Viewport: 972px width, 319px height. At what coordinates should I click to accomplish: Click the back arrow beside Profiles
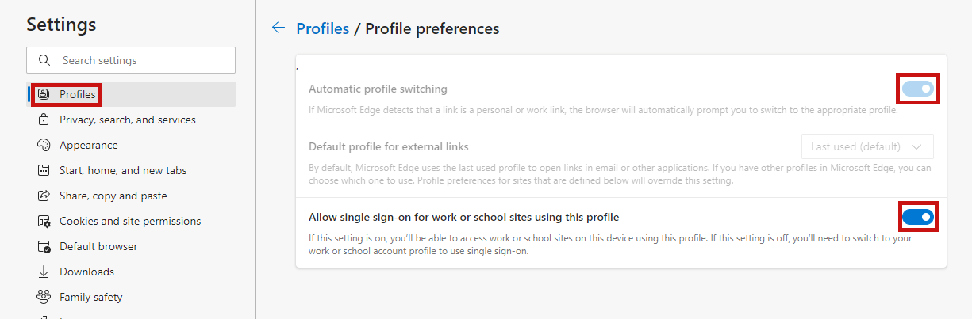click(x=278, y=28)
